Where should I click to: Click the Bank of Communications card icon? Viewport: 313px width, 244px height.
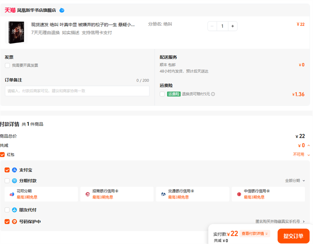tap(164, 194)
